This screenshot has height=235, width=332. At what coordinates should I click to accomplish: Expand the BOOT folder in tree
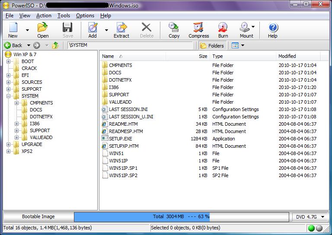(8, 61)
